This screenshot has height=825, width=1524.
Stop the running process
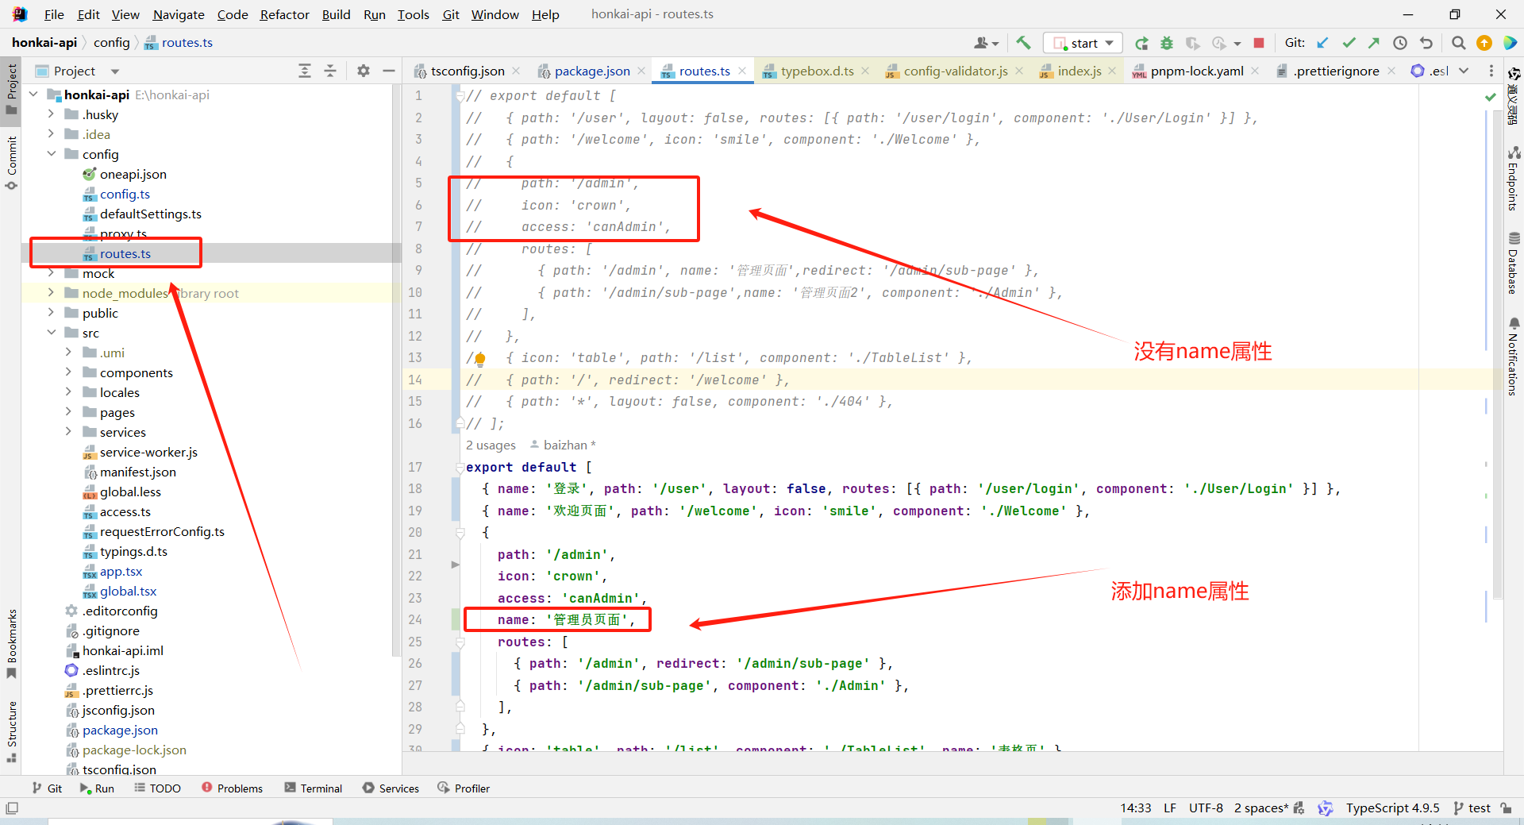1259,43
